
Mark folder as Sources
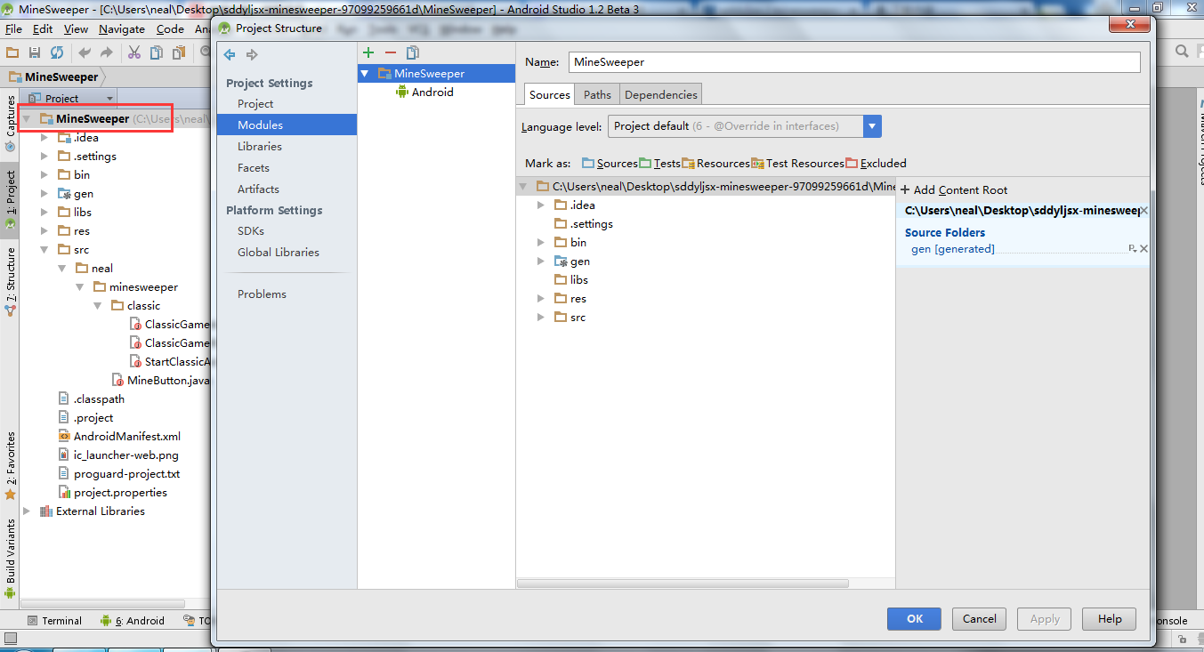[610, 164]
